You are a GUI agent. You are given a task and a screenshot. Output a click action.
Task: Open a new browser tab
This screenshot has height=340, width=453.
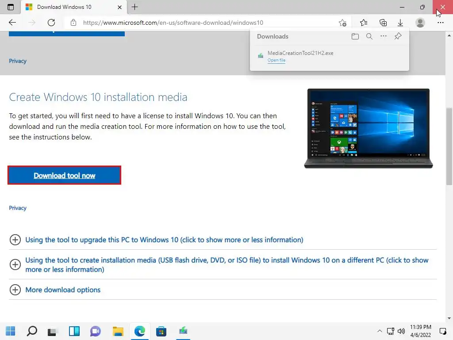pos(134,7)
